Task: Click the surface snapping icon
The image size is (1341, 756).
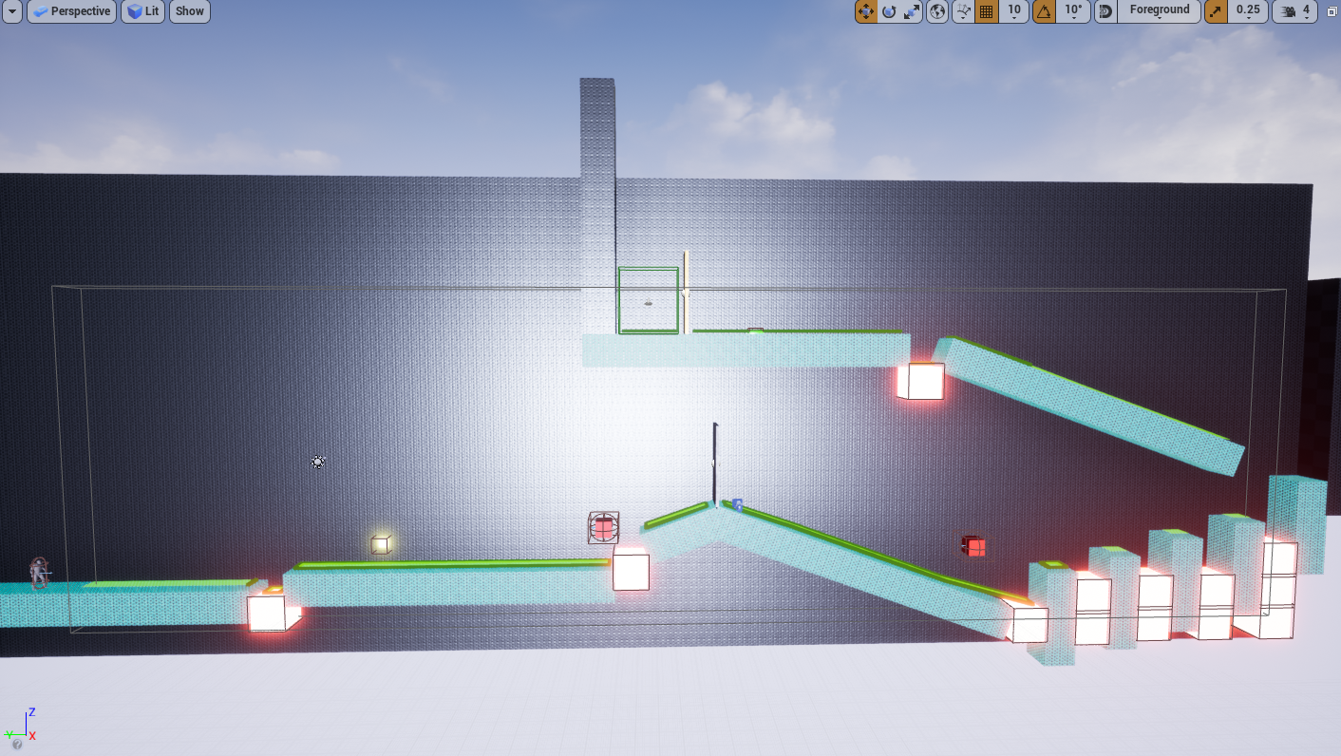Action: 963,11
